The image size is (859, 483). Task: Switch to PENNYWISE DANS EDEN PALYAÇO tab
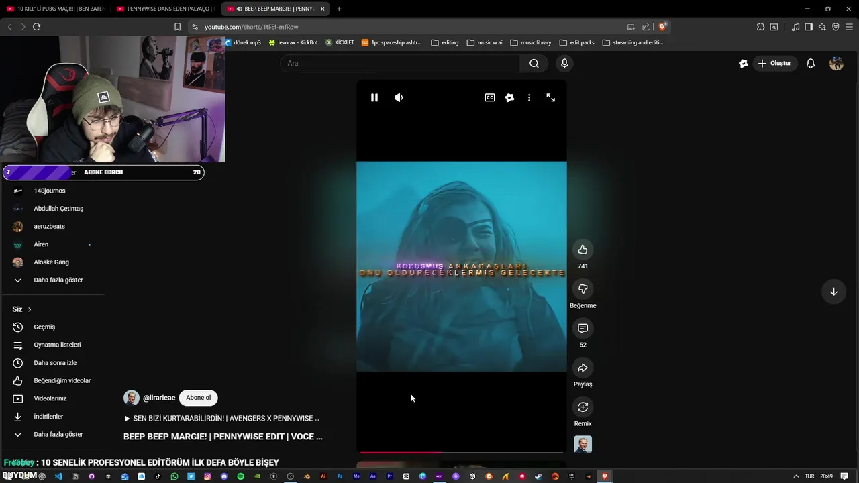(x=164, y=9)
